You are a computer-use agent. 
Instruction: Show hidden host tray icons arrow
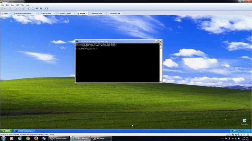[x=223, y=139]
